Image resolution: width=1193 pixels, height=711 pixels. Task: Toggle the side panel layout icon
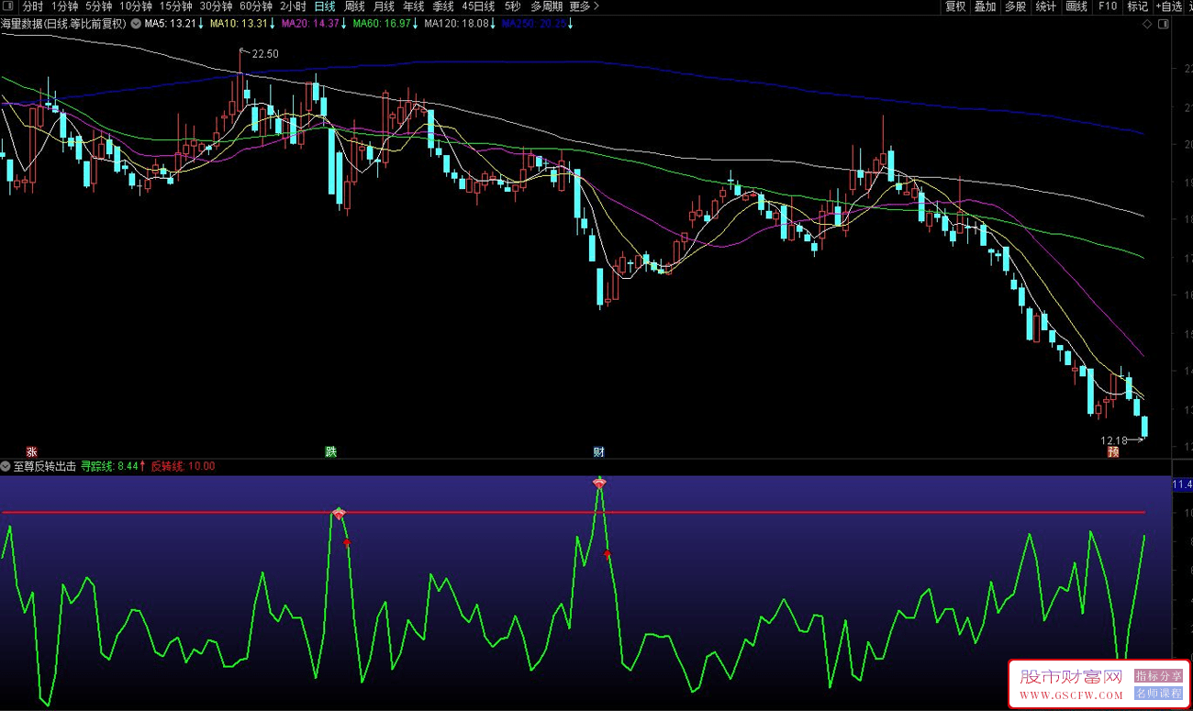pyautogui.click(x=1163, y=25)
